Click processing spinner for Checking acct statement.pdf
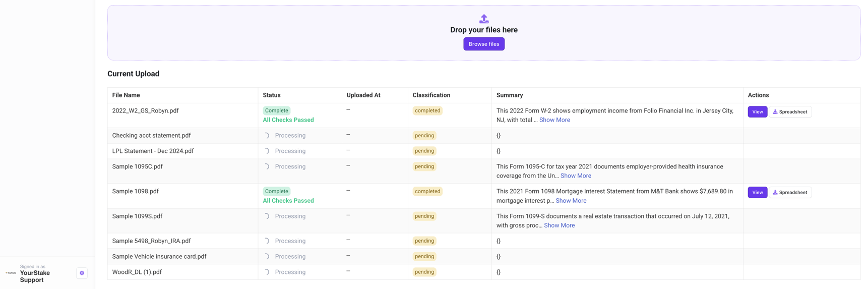This screenshot has width=867, height=289. [267, 136]
